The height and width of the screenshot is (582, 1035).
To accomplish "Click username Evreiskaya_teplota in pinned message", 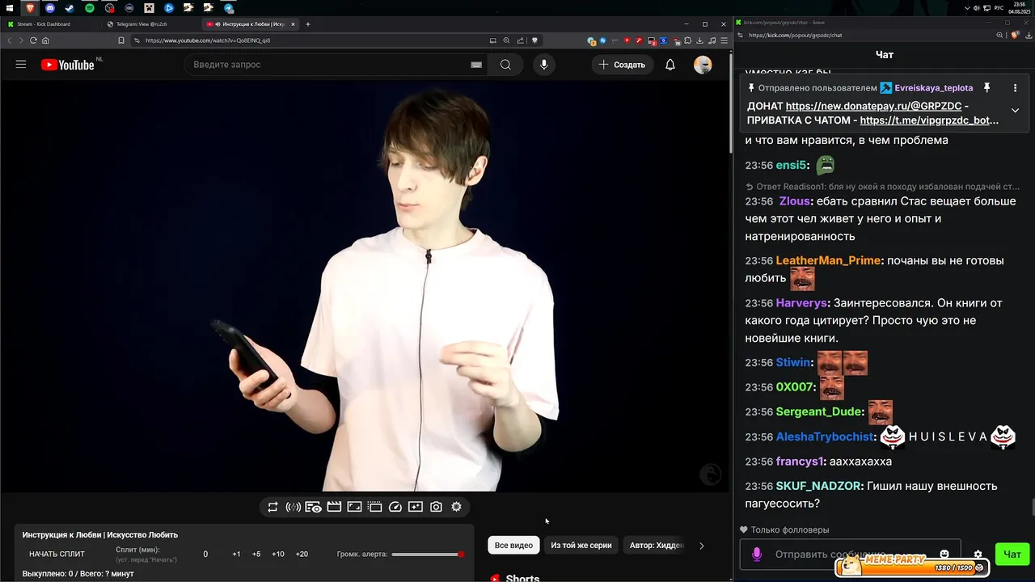I will pyautogui.click(x=933, y=87).
